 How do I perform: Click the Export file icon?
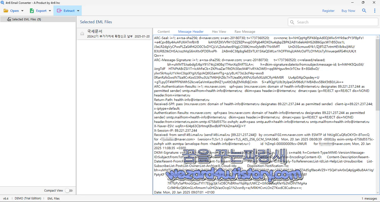tap(32, 11)
